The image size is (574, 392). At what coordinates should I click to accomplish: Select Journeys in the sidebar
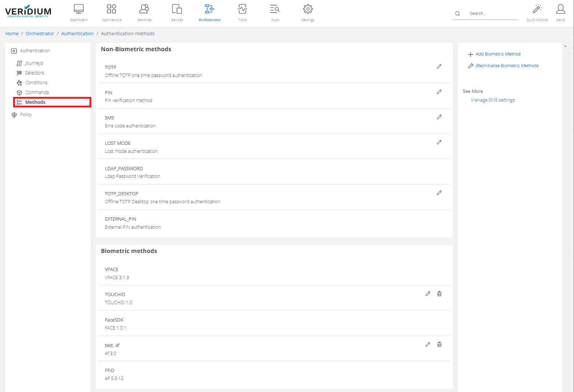tap(34, 63)
